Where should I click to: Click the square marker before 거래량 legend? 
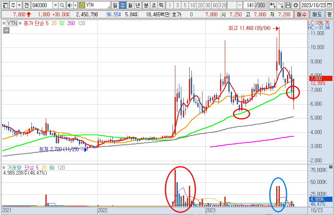click(4, 168)
